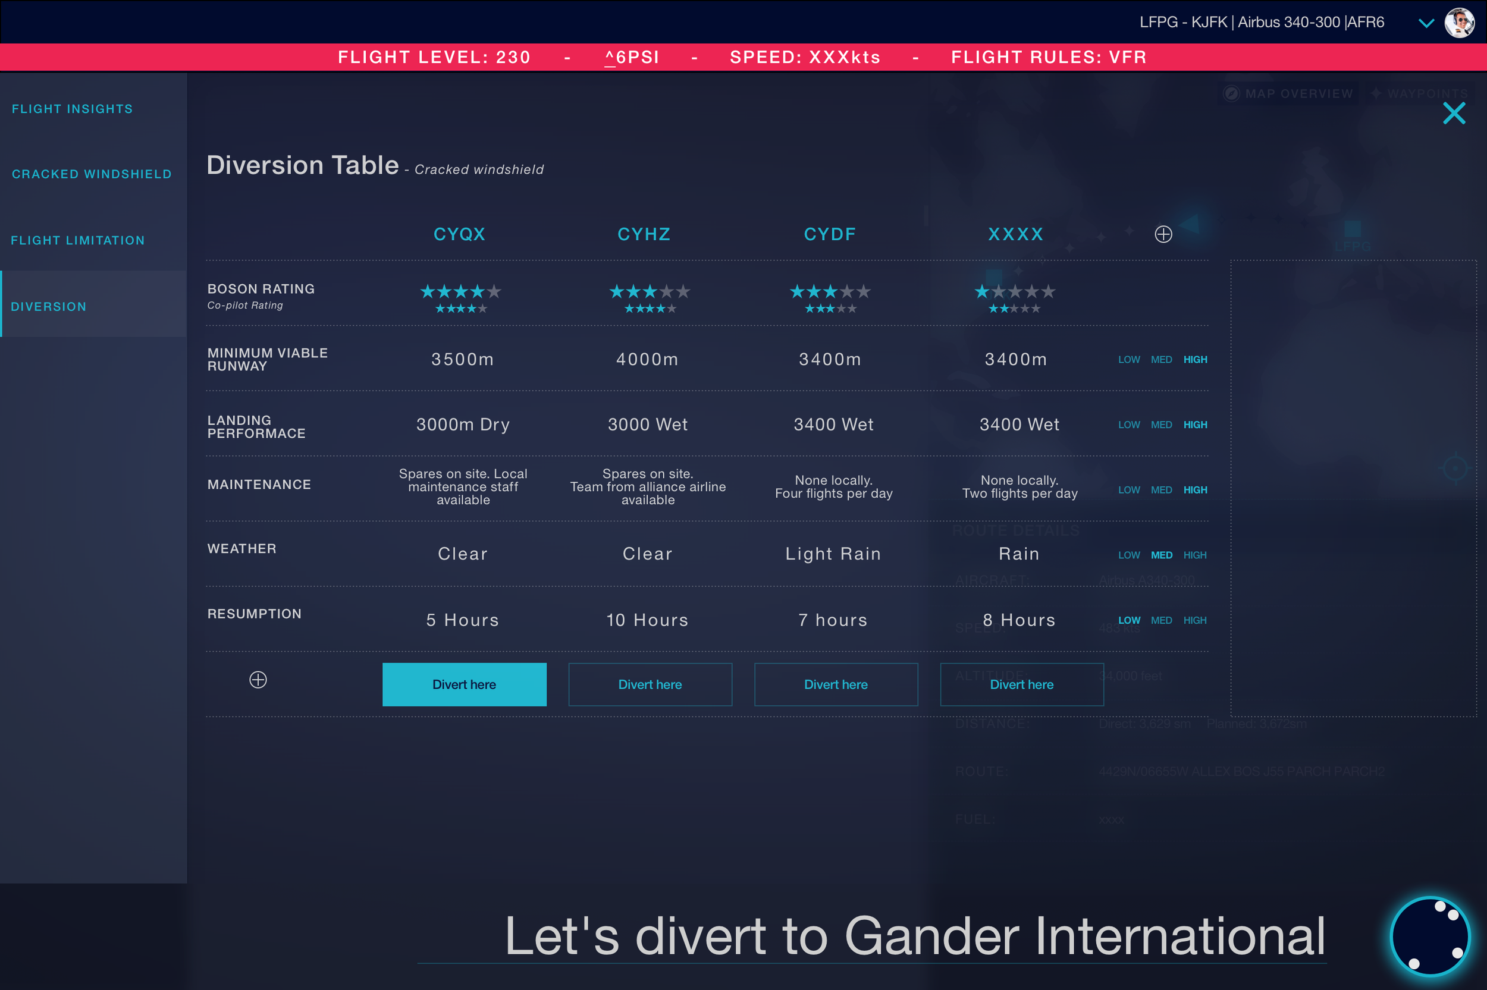Set Resumption priority to HIGH
Screen dimensions: 1487x990
1194,620
